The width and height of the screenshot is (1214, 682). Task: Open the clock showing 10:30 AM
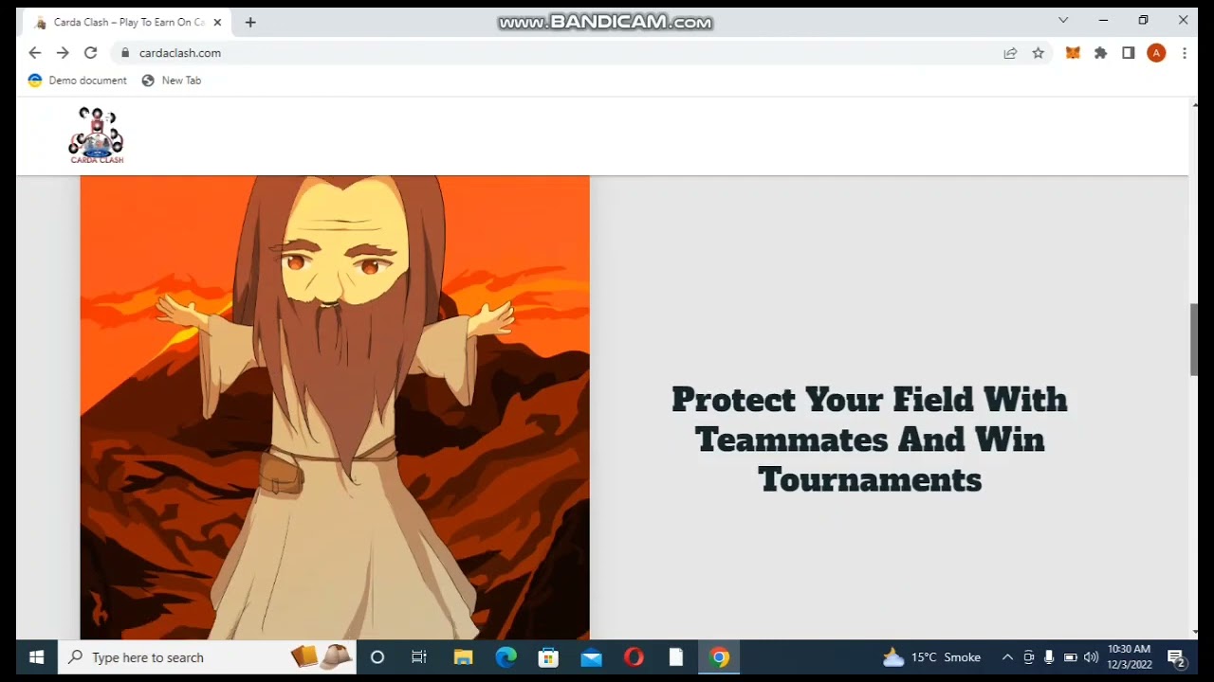(x=1129, y=657)
